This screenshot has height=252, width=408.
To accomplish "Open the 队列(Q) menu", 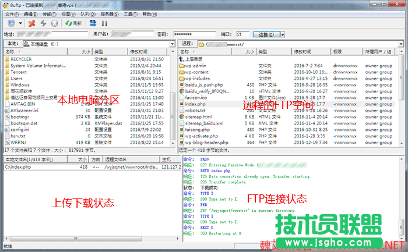I will [x=88, y=14].
